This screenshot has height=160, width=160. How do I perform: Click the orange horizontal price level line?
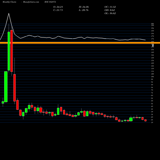pos(80,43)
